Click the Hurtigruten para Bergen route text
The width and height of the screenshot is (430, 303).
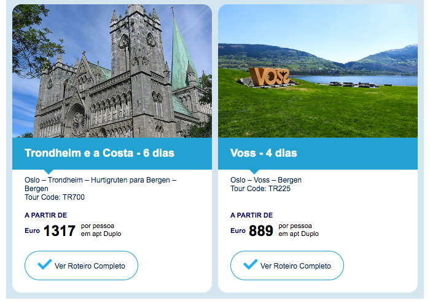(130, 180)
